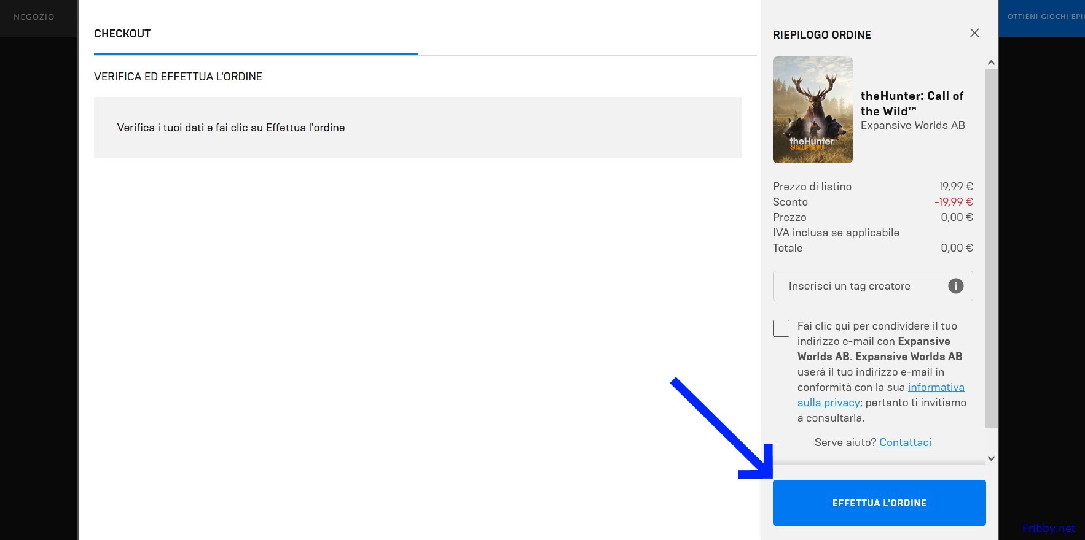Open the Contattaci help link
1085x540 pixels.
pos(905,442)
